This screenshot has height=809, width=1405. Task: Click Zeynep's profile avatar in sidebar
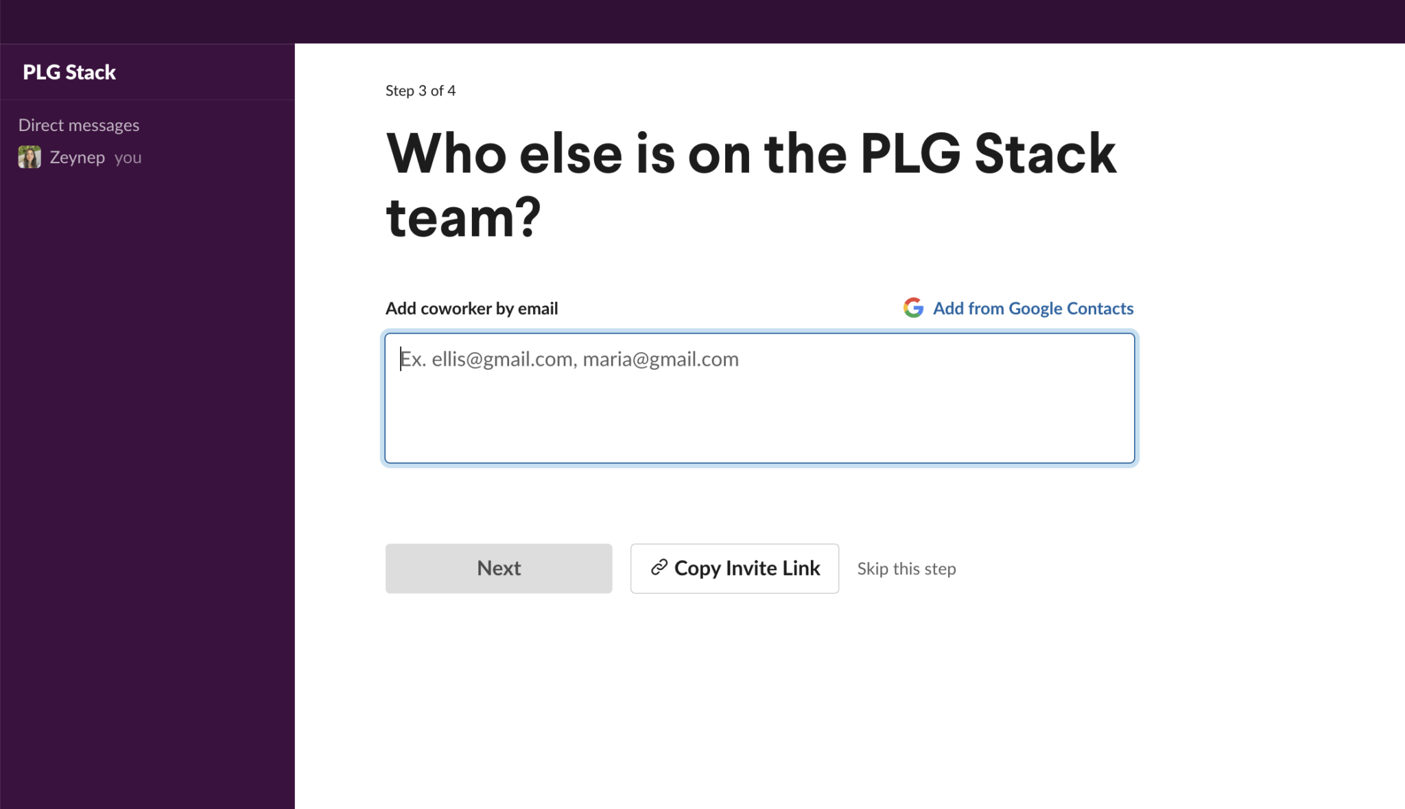29,157
